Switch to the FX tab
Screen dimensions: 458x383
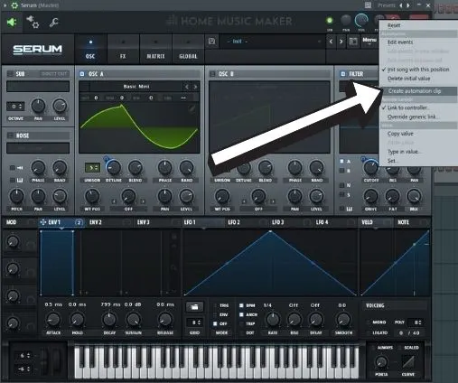click(123, 49)
